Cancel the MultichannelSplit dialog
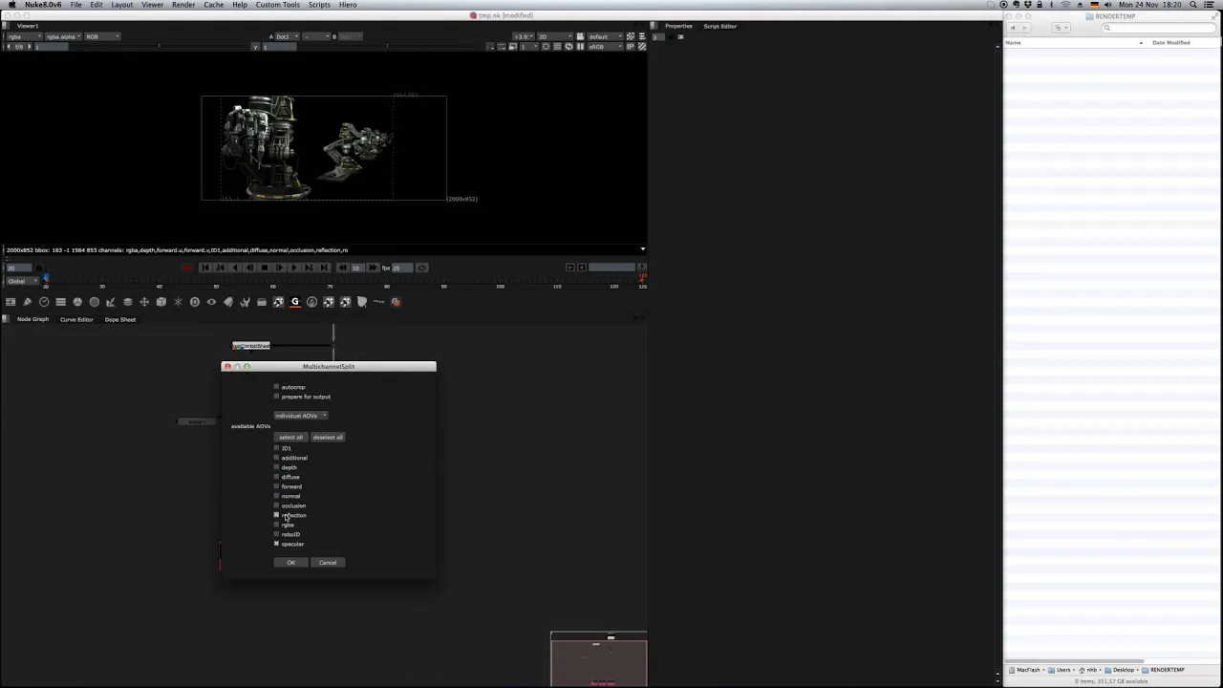 [328, 563]
